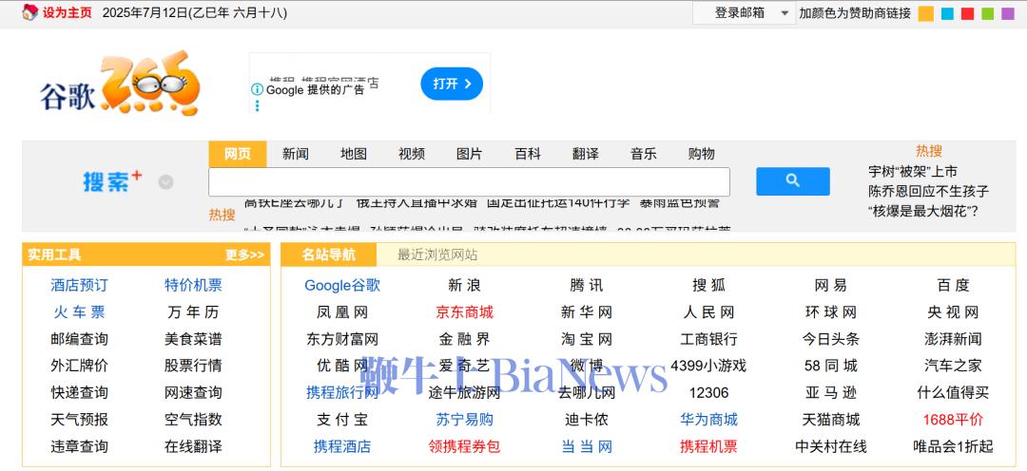The image size is (1027, 471).
Task: Click the 打开 ad button
Action: pyautogui.click(x=452, y=84)
